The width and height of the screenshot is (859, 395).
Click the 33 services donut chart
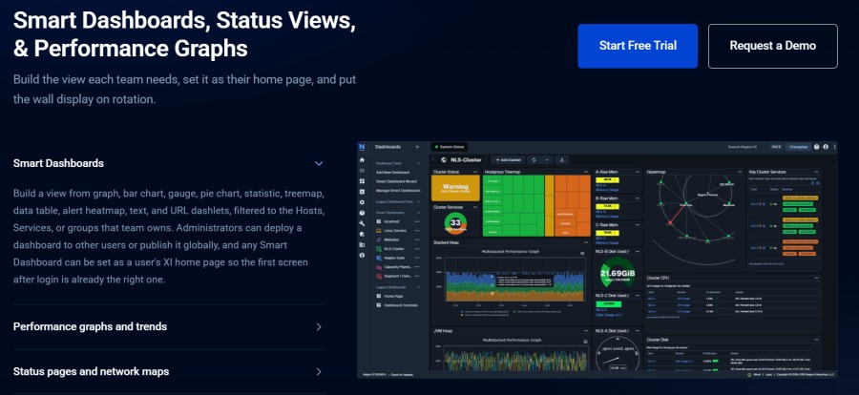click(x=455, y=223)
